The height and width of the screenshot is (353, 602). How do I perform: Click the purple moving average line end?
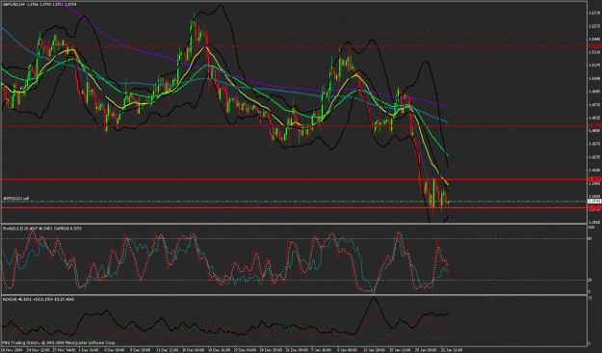click(447, 106)
